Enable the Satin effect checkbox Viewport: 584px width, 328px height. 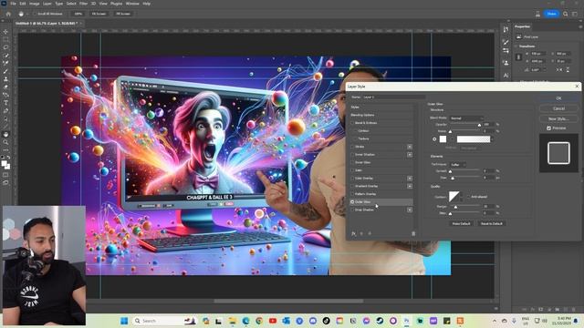[352, 170]
